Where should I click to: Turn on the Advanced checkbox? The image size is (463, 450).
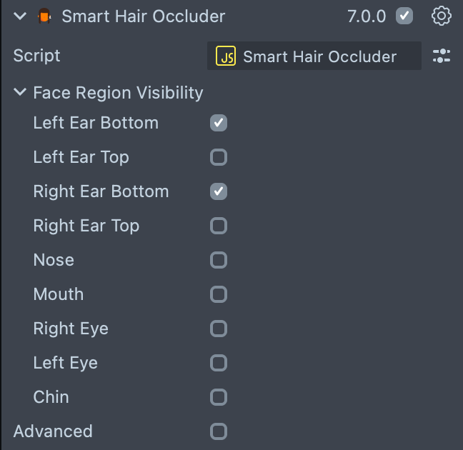pos(219,431)
